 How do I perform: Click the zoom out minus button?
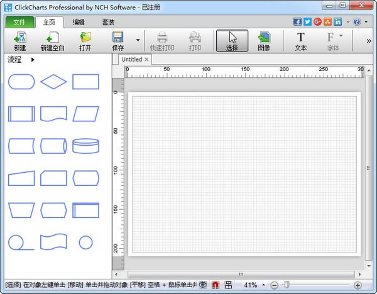[x=275, y=285]
